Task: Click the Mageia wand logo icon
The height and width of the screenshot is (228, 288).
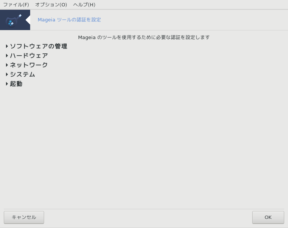Action: (15, 20)
